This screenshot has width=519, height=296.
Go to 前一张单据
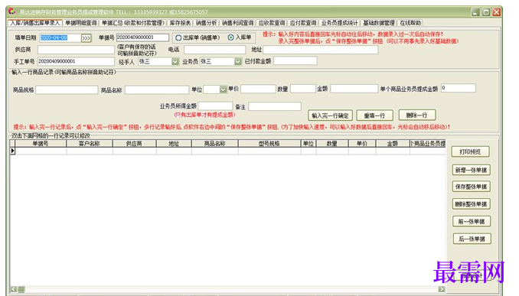click(x=472, y=221)
